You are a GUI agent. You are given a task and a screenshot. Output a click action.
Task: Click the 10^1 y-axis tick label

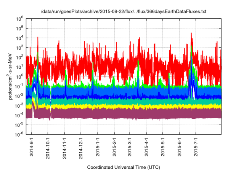(19, 67)
